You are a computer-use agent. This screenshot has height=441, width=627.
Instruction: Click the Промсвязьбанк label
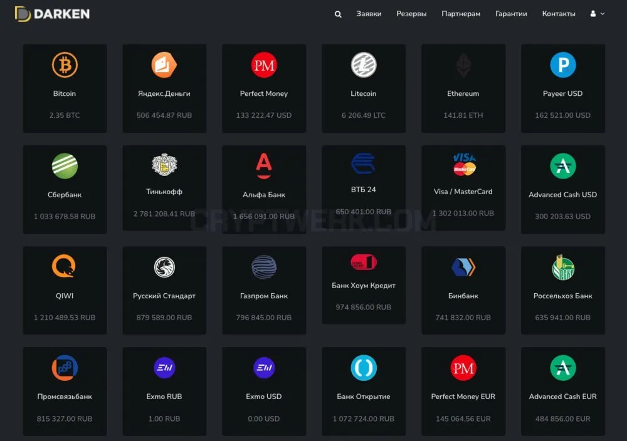click(65, 397)
